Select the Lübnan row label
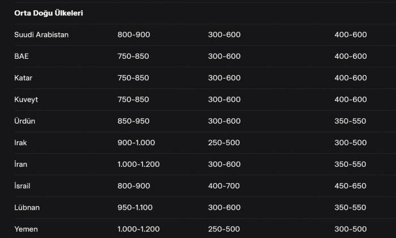Screen dimensions: 396x238 [27, 207]
